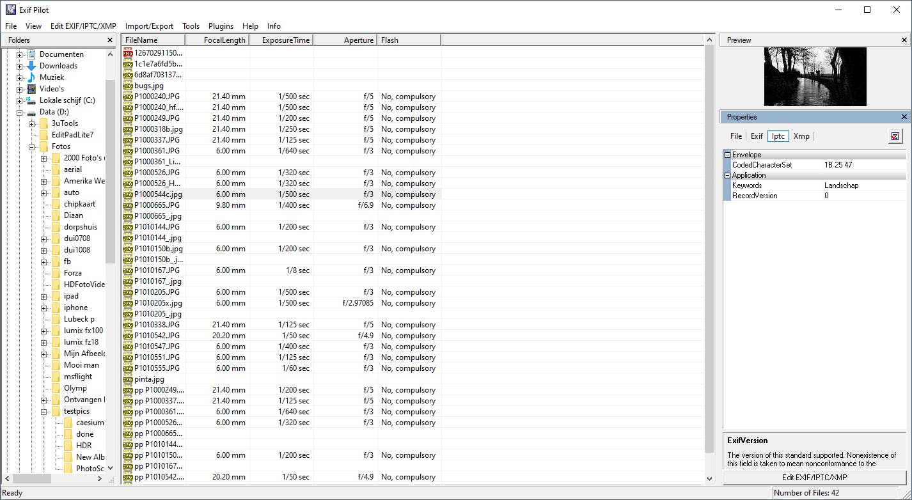Click the folder icon of HDR
The image size is (912, 500).
click(x=68, y=446)
